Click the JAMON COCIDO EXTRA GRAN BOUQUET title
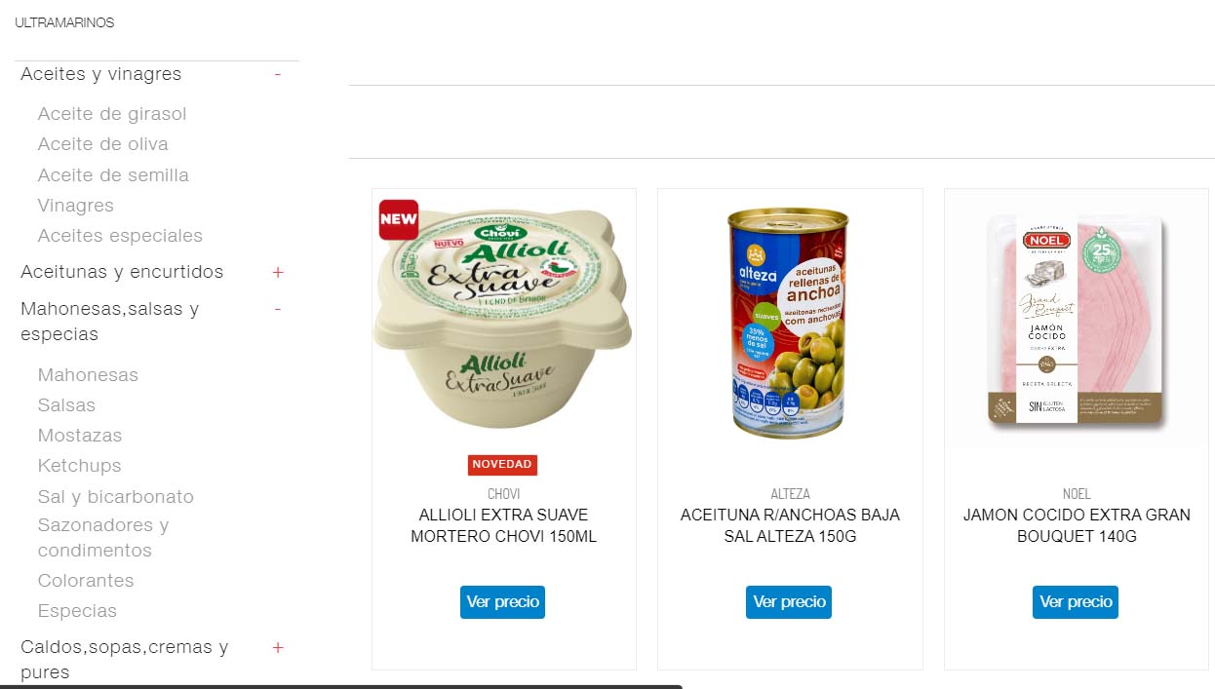Screen dimensions: 1215x689 coord(1077,525)
